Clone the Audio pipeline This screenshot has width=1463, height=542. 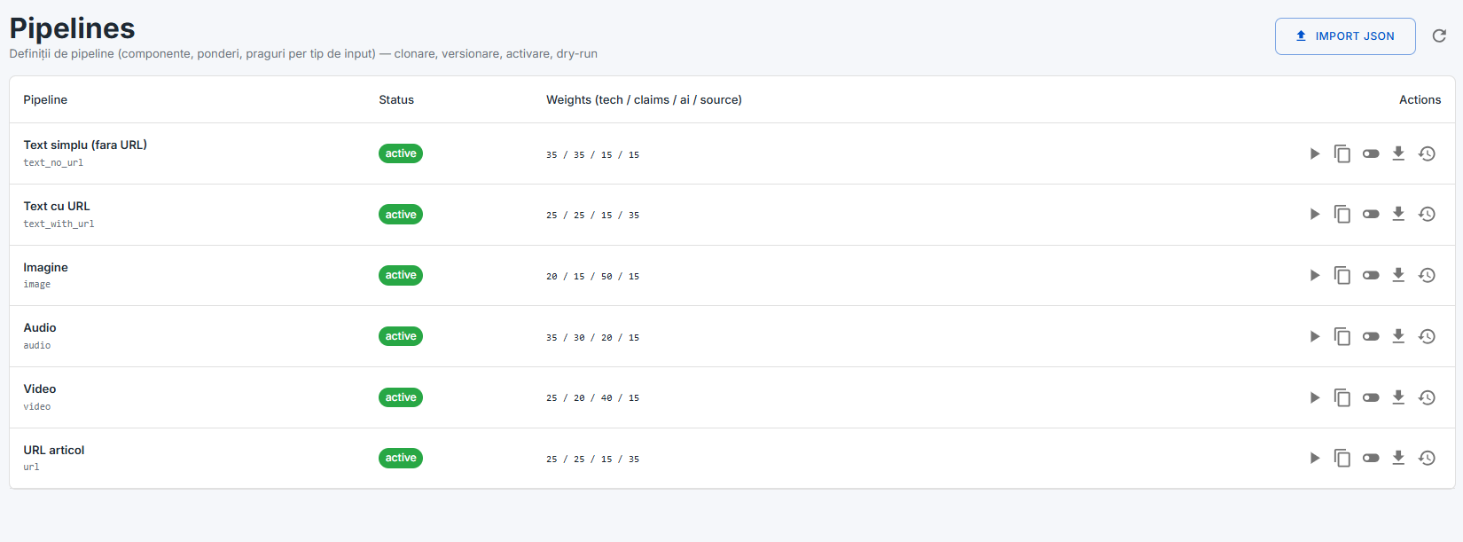pos(1342,336)
